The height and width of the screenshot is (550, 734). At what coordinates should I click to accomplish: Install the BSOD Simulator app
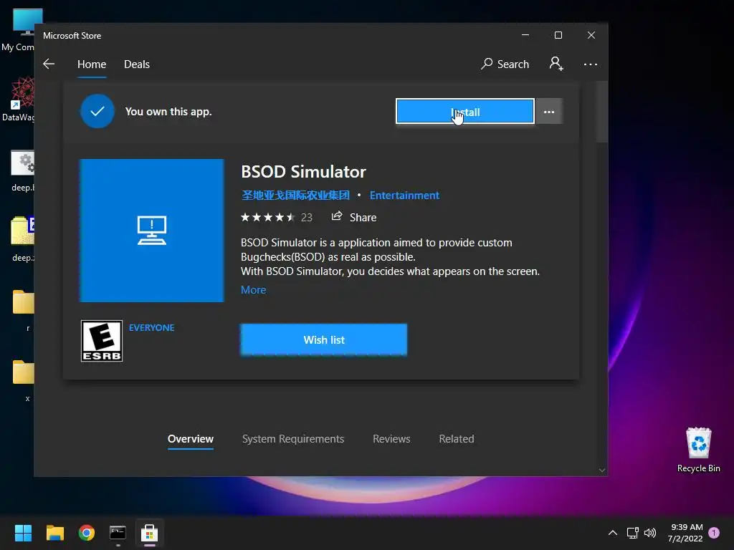(x=464, y=112)
